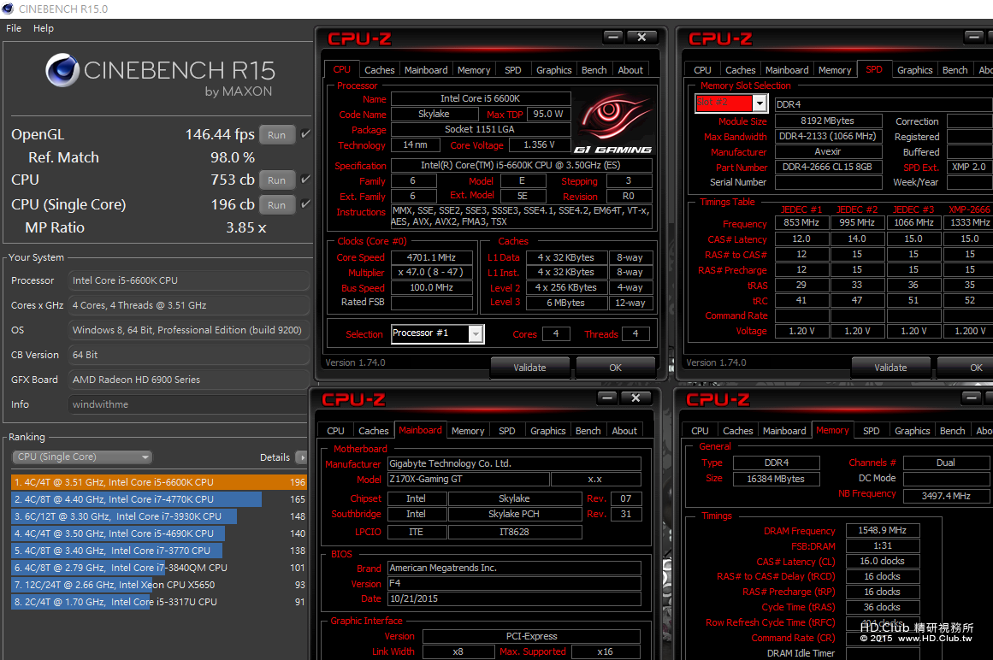Open About tab in CPU window
Viewport: 993px width, 660px height.
pyautogui.click(x=630, y=70)
